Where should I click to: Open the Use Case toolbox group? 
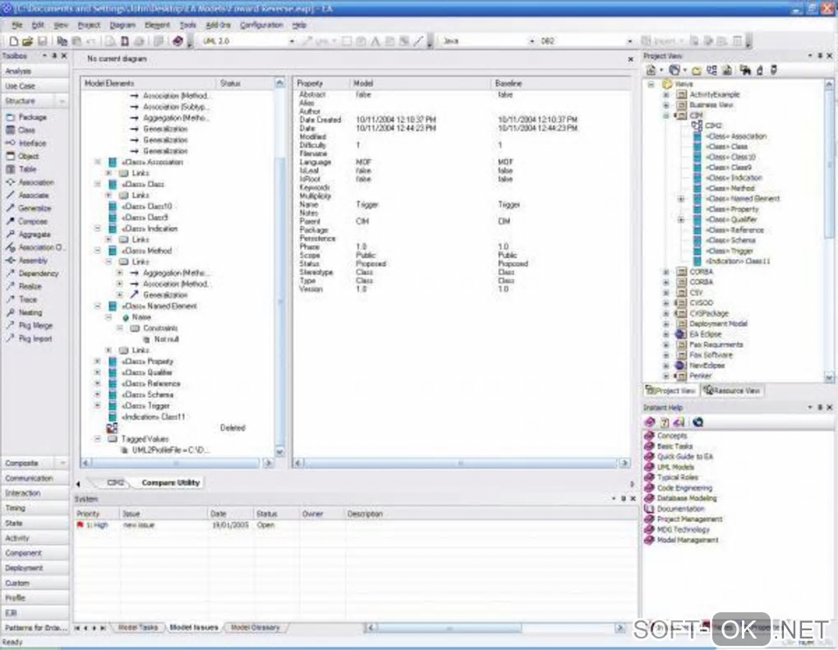35,86
